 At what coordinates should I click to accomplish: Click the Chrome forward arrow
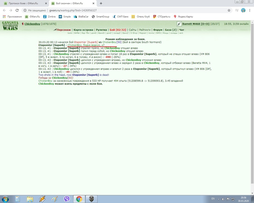pyautogui.click(x=11, y=10)
